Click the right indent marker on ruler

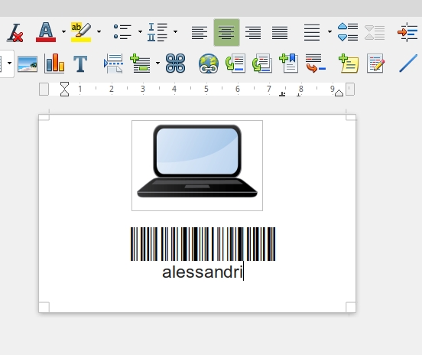point(339,93)
